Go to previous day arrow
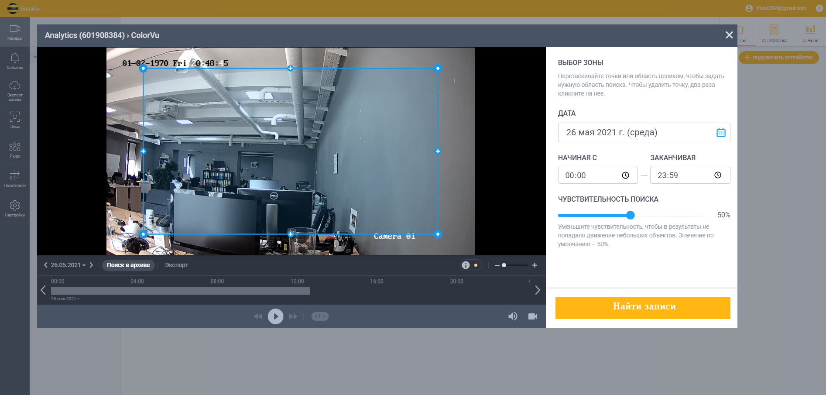Image resolution: width=826 pixels, height=395 pixels. point(45,265)
